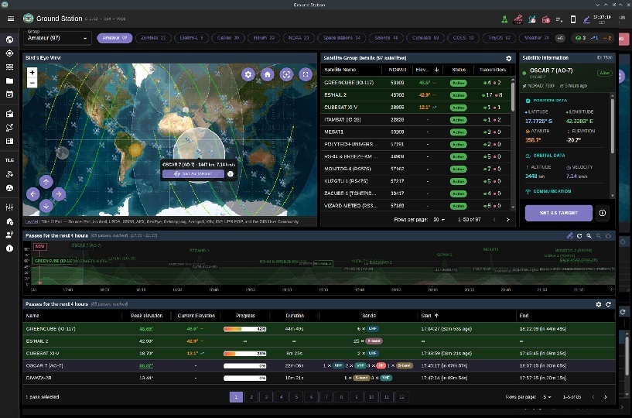
Task: Select the NOAA group chip
Action: click(x=296, y=37)
